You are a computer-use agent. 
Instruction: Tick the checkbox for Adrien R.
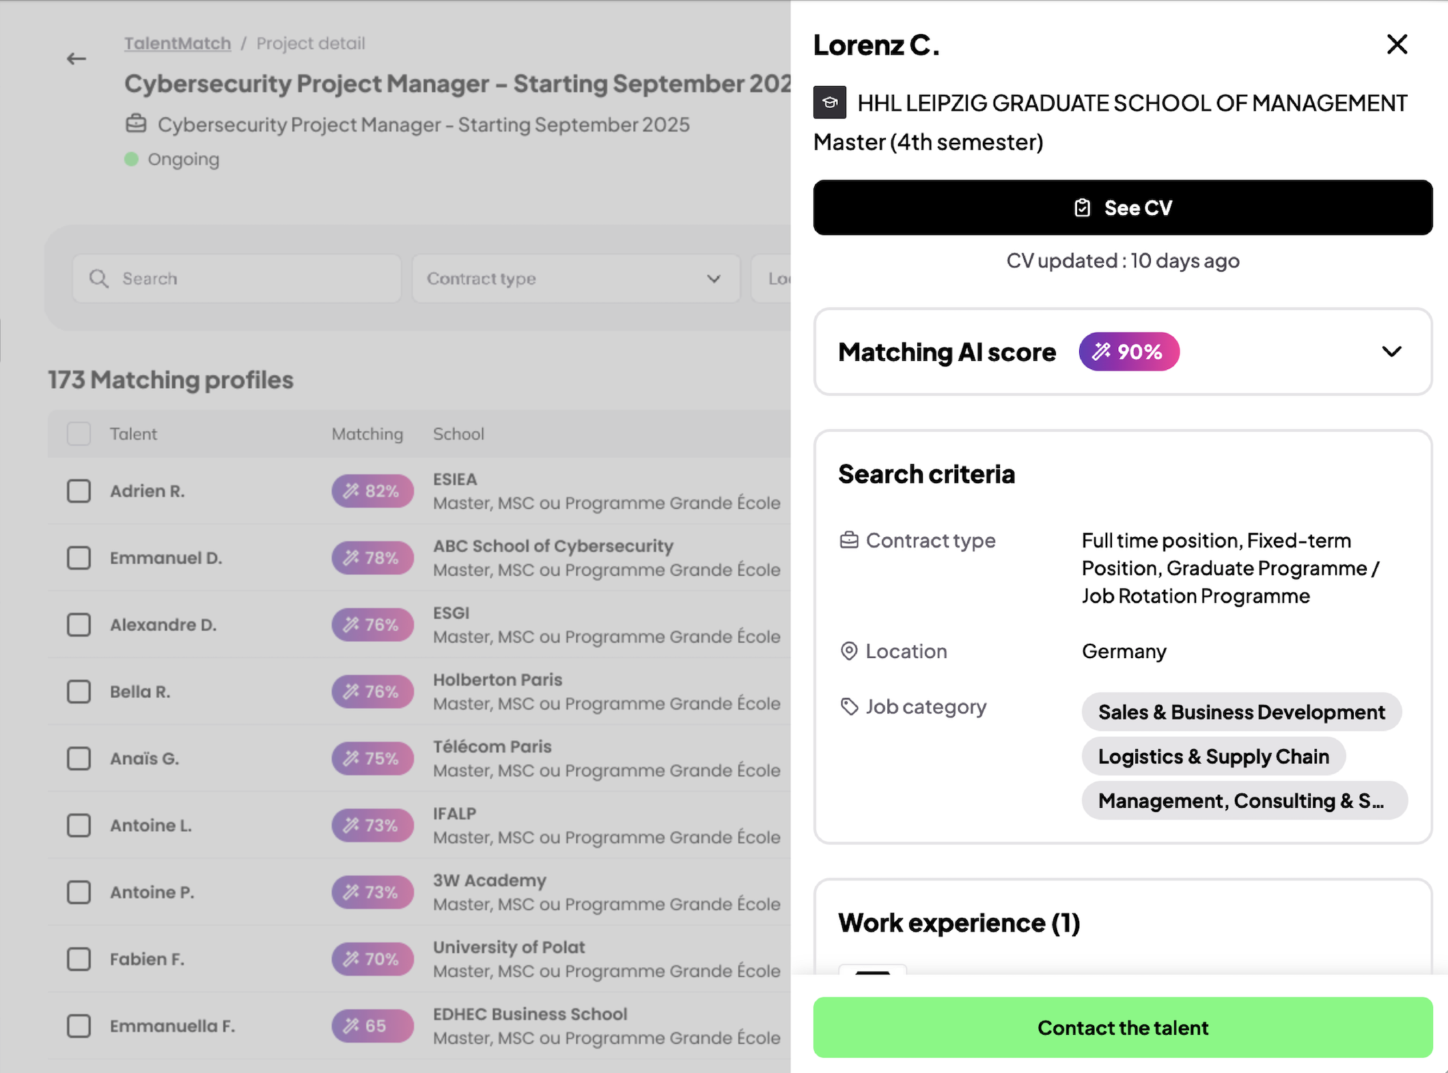point(79,491)
